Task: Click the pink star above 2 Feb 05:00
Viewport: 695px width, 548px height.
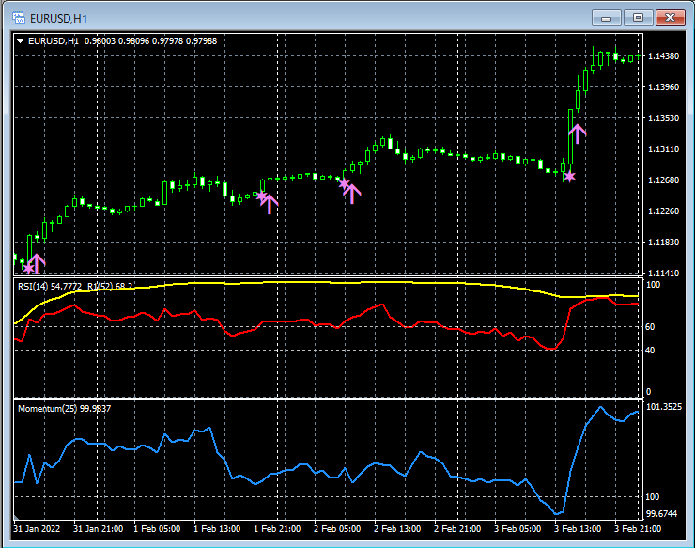Action: click(x=345, y=184)
